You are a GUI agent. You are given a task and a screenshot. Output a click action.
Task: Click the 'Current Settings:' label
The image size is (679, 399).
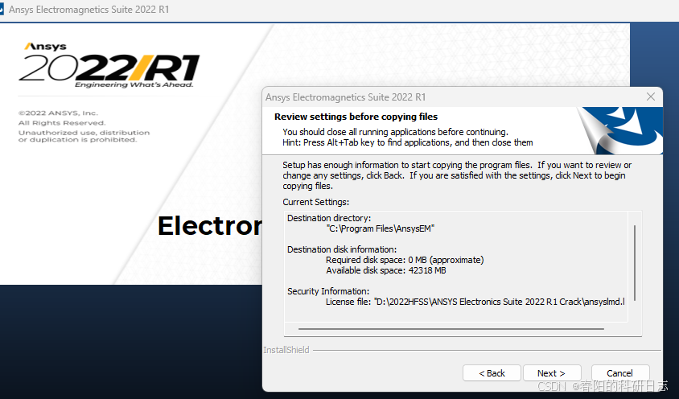pos(315,202)
